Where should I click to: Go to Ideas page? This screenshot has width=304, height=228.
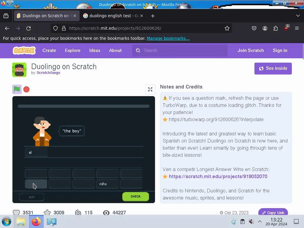95,50
